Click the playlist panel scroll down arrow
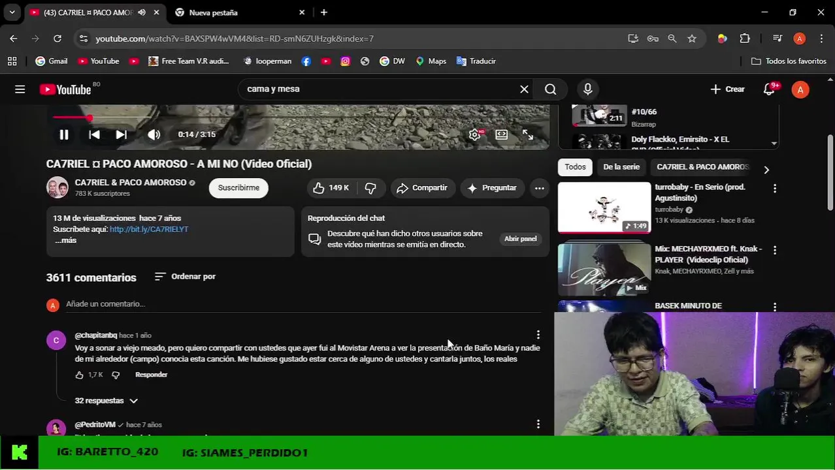Screen dimensions: 835x470 tap(774, 144)
